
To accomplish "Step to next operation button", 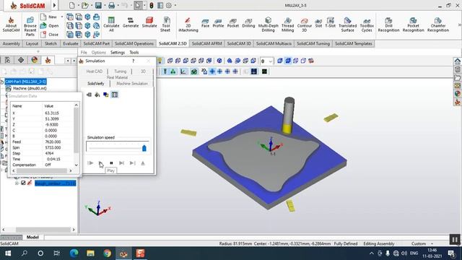I will coord(121,163).
